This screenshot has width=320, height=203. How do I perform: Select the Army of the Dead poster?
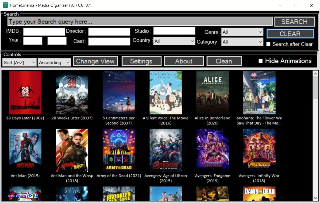click(119, 150)
